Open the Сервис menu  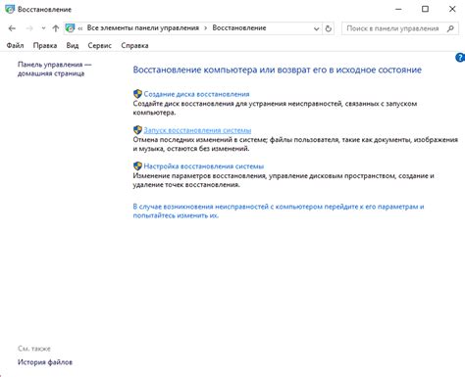coord(99,45)
